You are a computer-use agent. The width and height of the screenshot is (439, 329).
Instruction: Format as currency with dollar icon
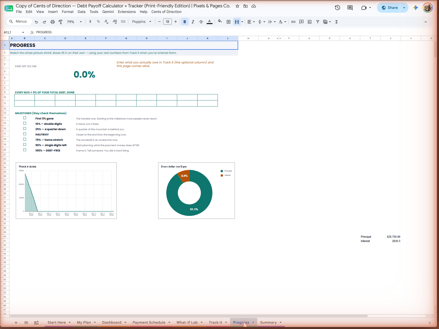[90, 22]
